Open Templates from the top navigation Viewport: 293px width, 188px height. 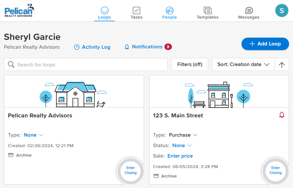click(207, 13)
